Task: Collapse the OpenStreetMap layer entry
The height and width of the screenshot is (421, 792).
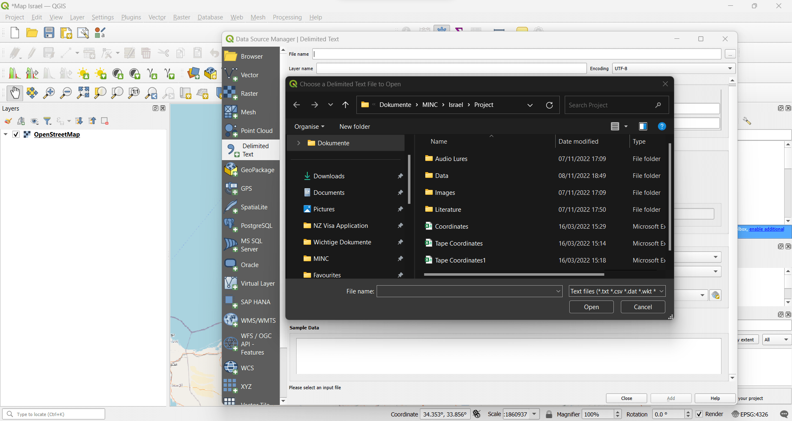Action: tap(5, 134)
